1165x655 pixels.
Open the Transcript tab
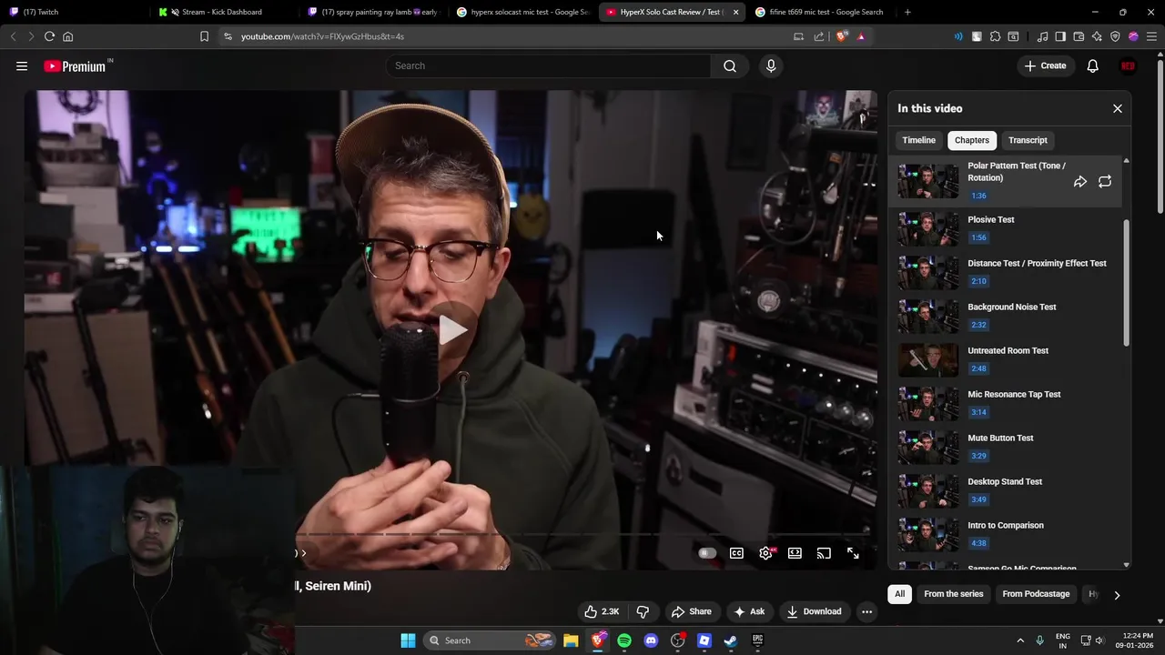point(1028,140)
